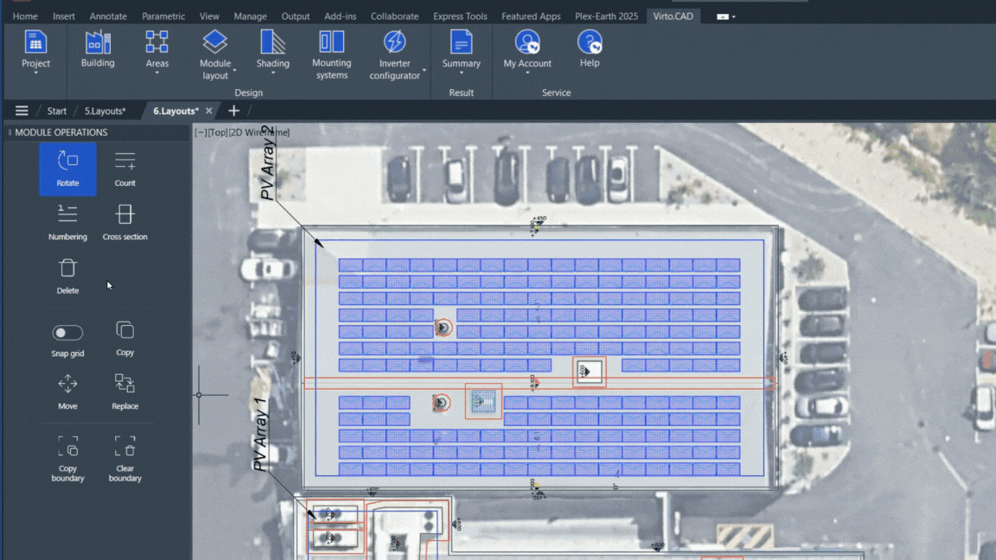996x560 pixels.
Task: Launch the Inverter configurator
Action: point(394,54)
